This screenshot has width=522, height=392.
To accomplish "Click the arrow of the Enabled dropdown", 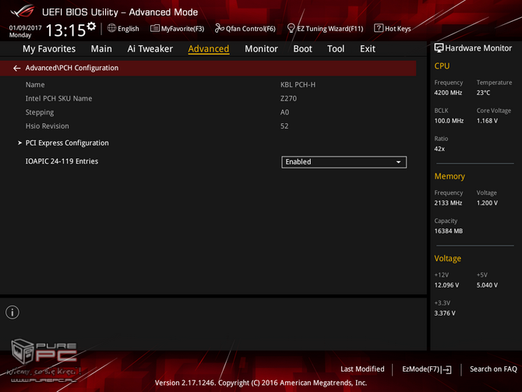I will 398,162.
